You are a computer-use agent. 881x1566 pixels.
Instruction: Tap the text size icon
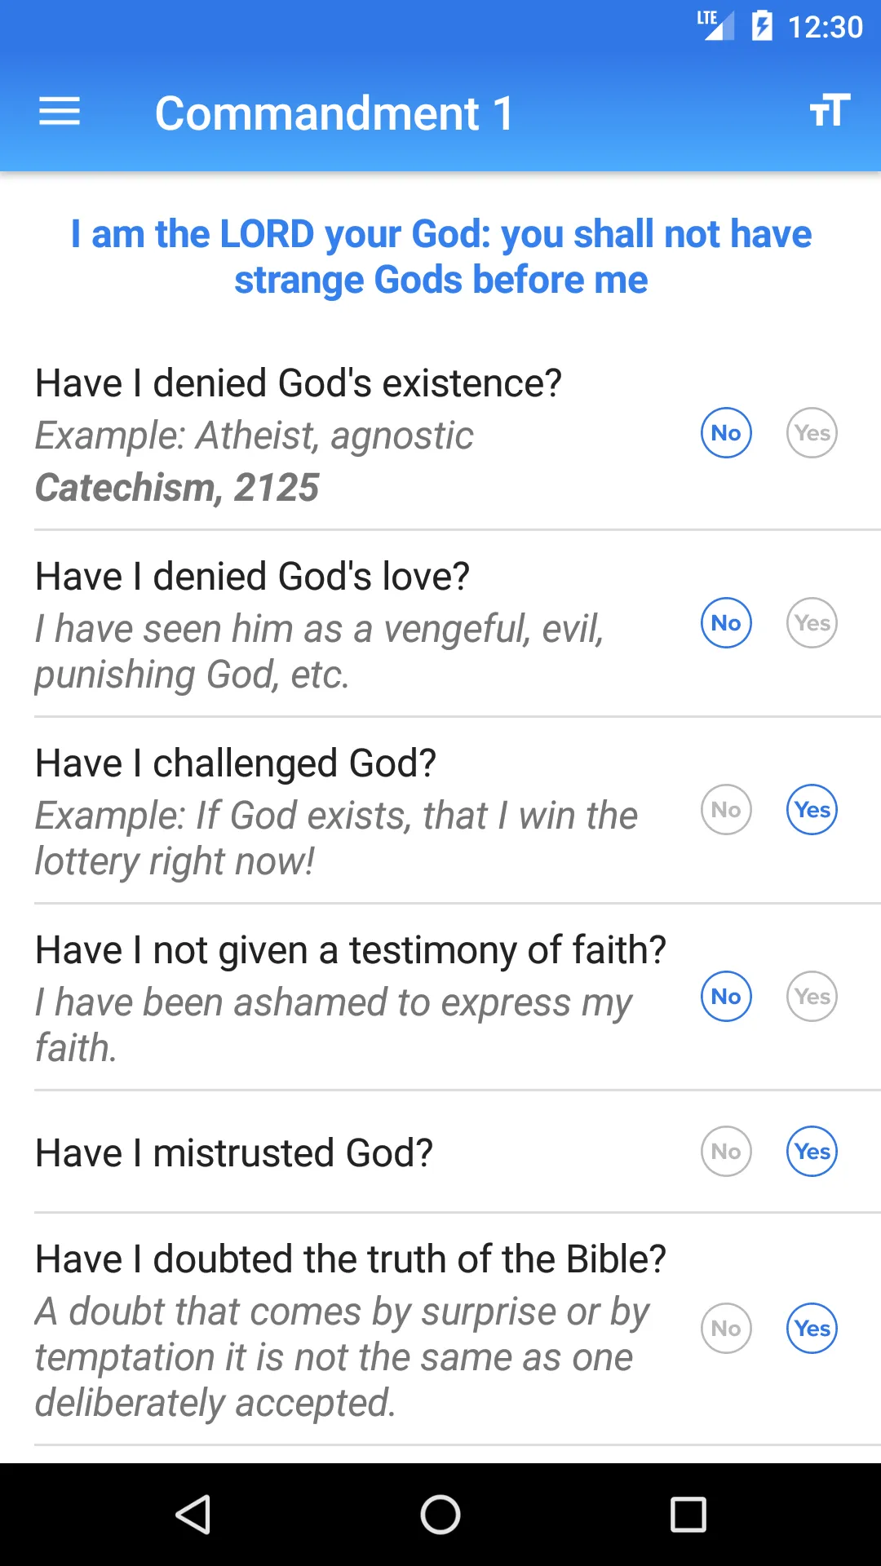pyautogui.click(x=830, y=110)
